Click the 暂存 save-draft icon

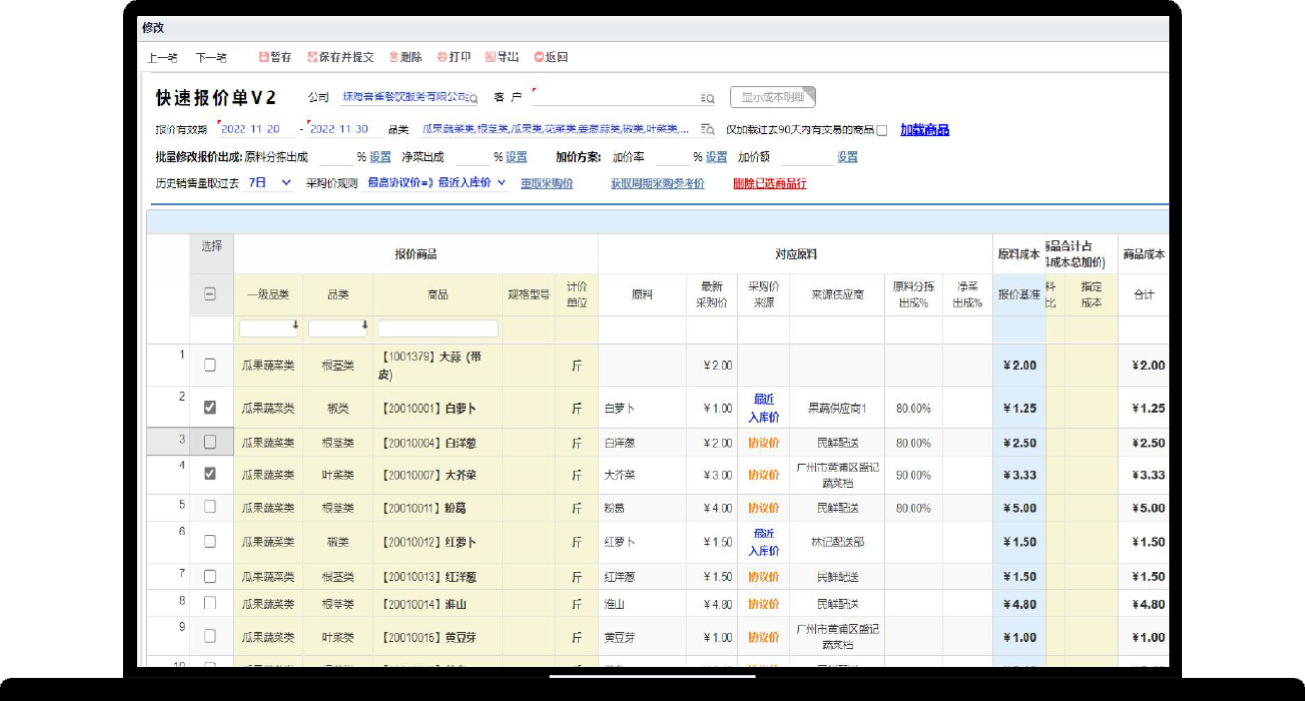pos(263,57)
